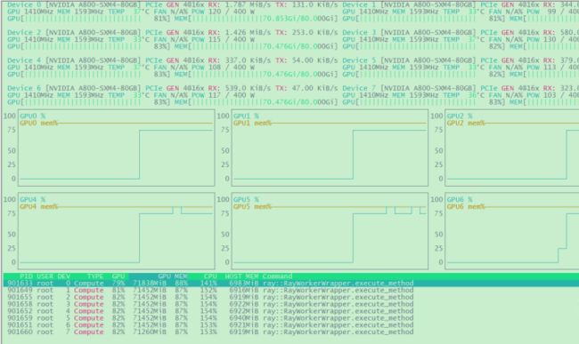This screenshot has height=344, width=579.
Task: Select the HOST MEM column header
Action: (242, 276)
